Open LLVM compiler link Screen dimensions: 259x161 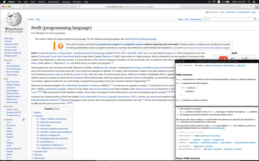99,60
